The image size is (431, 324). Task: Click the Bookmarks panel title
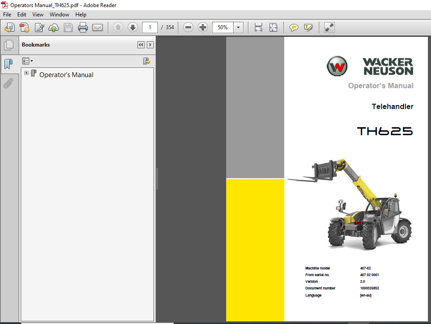pyautogui.click(x=36, y=45)
